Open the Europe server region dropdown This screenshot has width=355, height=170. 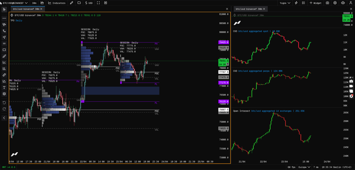pyautogui.click(x=304, y=167)
